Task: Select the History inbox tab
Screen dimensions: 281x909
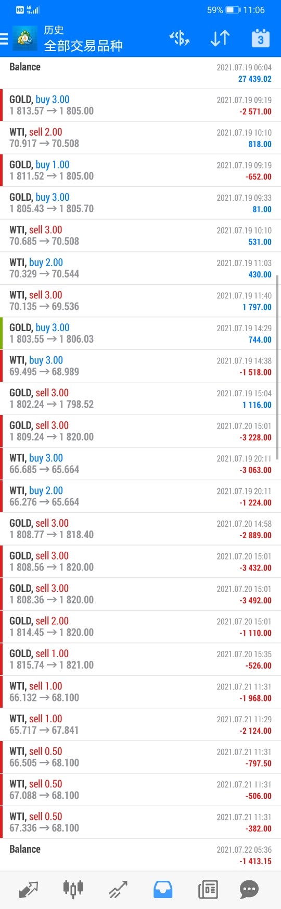Action: pos(163,889)
